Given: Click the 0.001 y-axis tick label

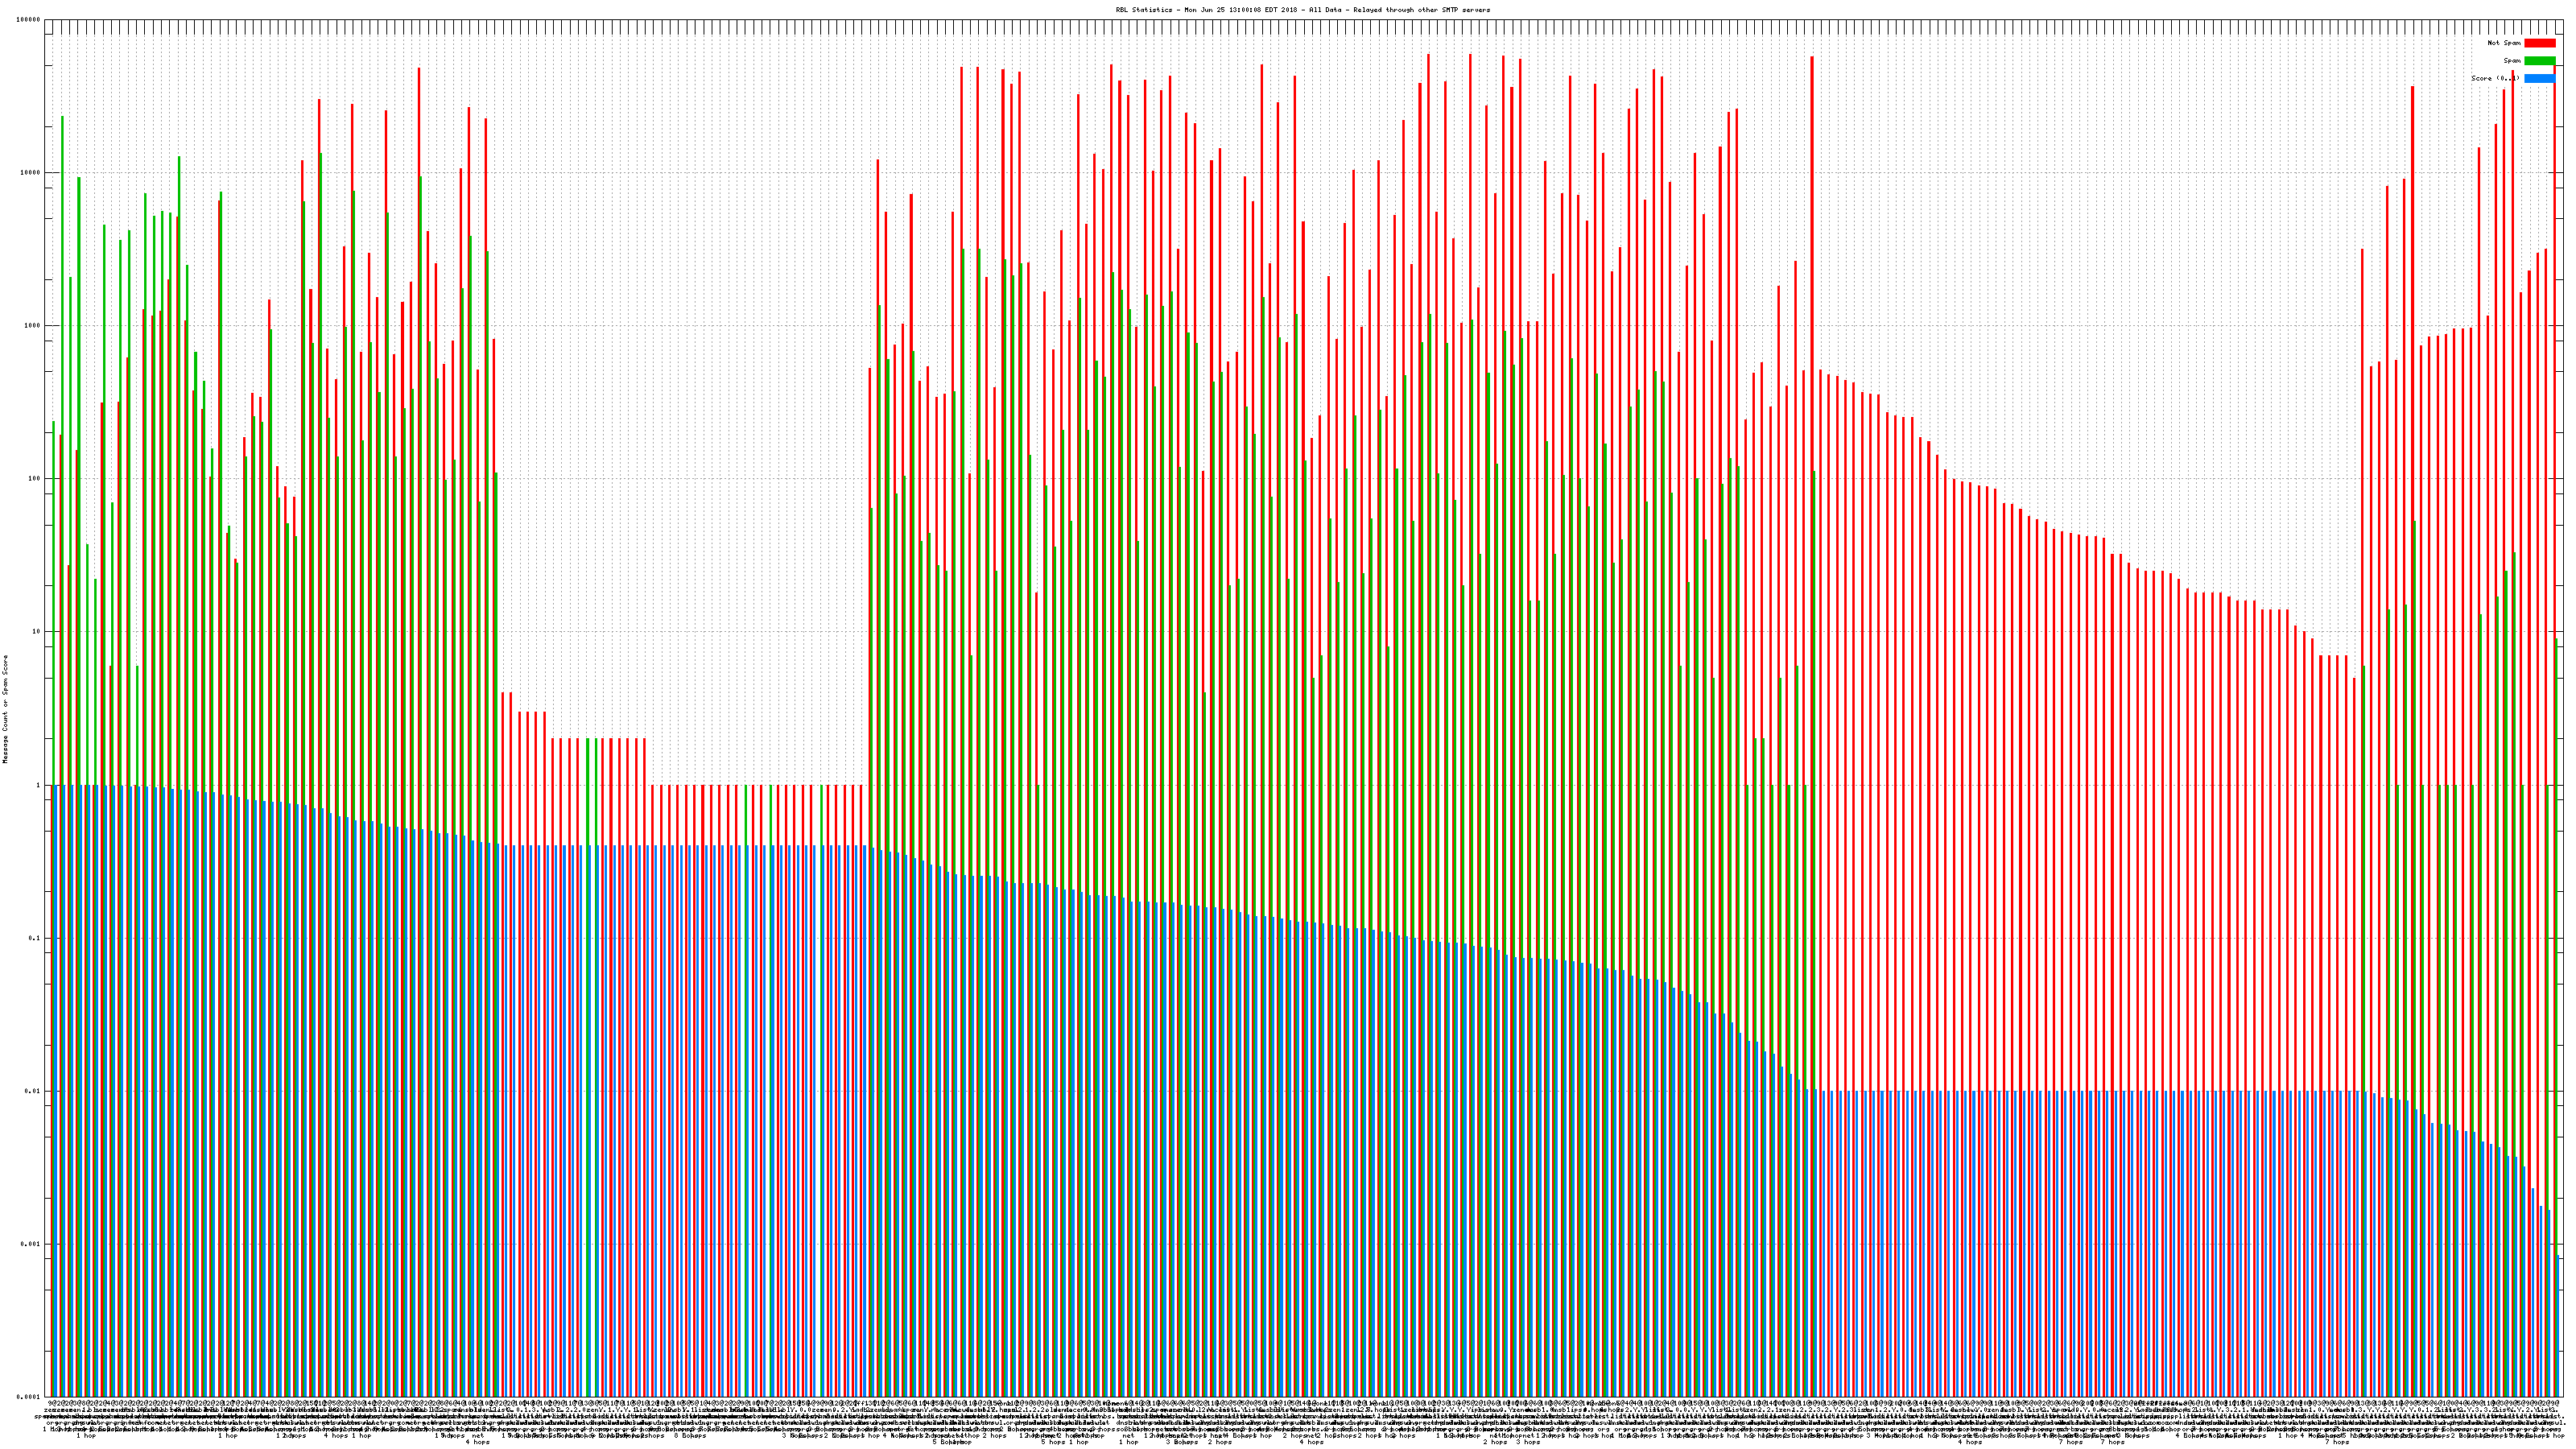Looking at the screenshot, I should (31, 1244).
